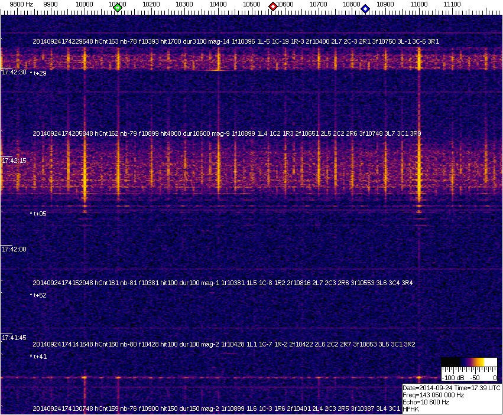Click the red diamond frequency marker

pos(273,6)
